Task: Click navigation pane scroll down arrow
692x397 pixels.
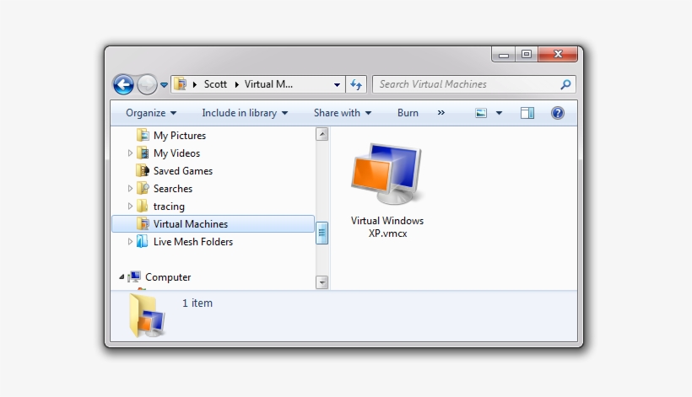Action: 322,282
